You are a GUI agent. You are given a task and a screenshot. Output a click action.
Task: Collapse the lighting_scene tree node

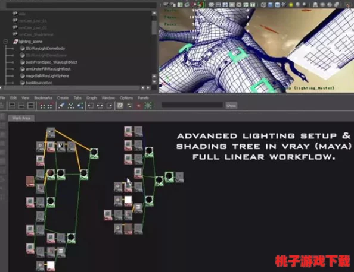[5, 42]
